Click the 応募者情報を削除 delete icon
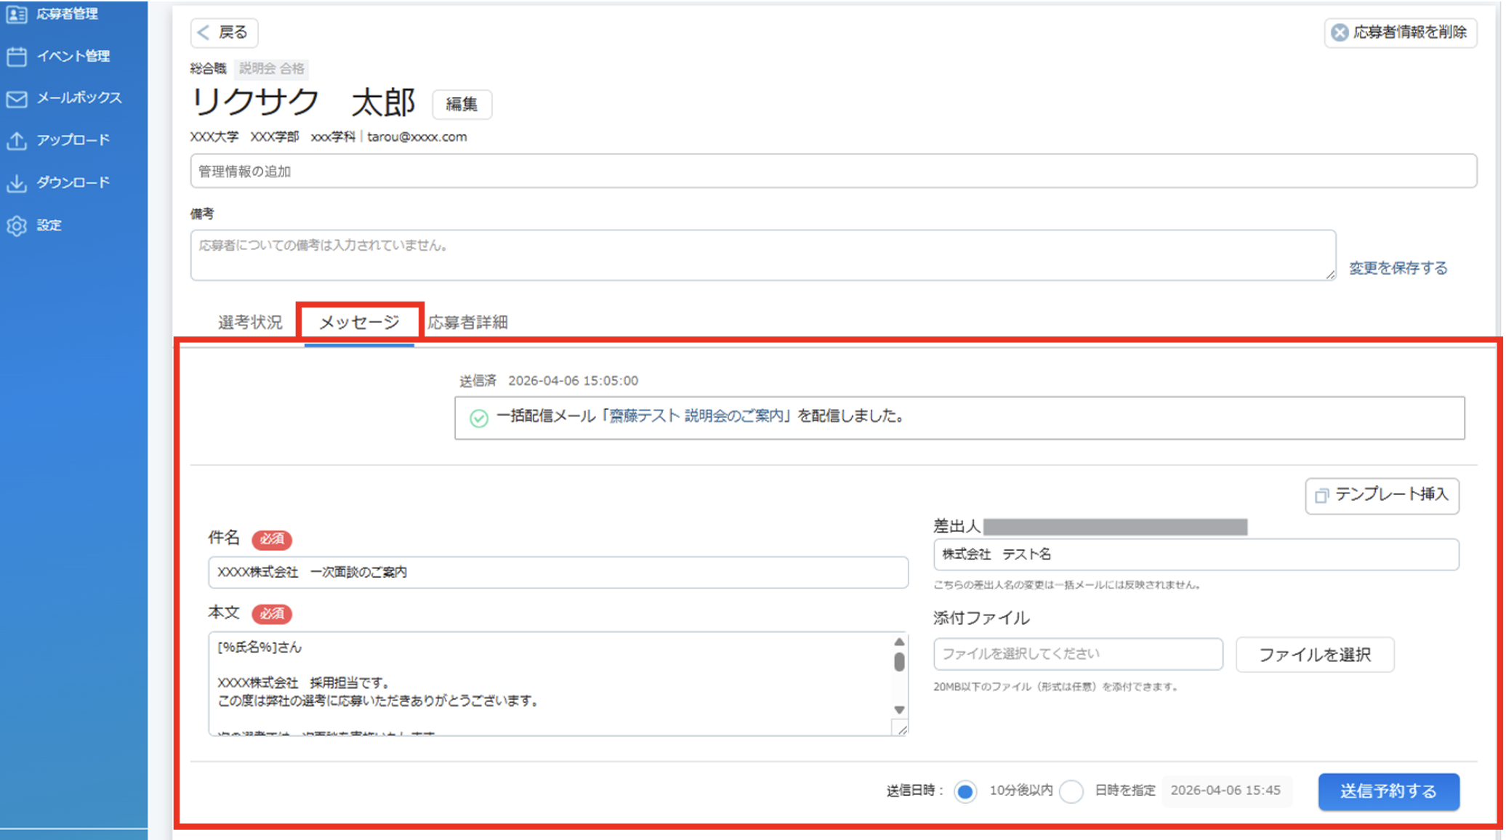The image size is (1506, 840). point(1340,32)
